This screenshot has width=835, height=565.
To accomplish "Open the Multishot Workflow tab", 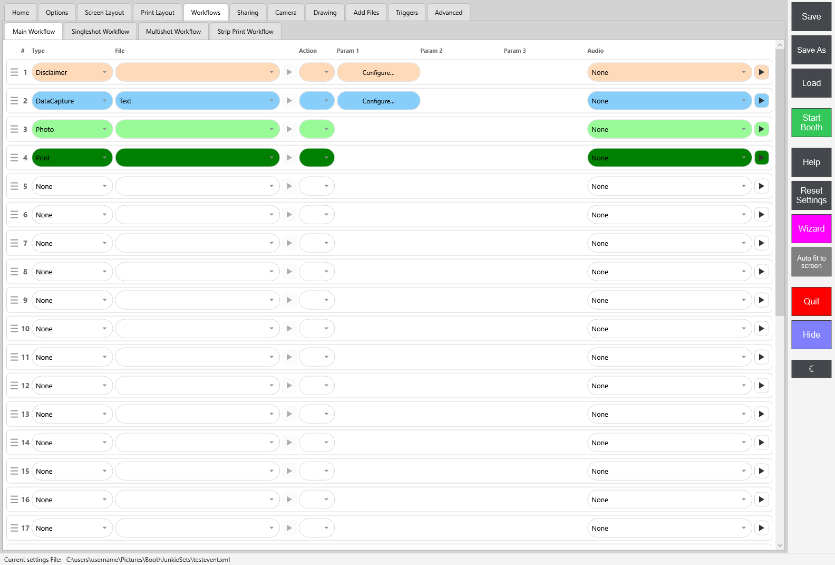I will tap(173, 32).
